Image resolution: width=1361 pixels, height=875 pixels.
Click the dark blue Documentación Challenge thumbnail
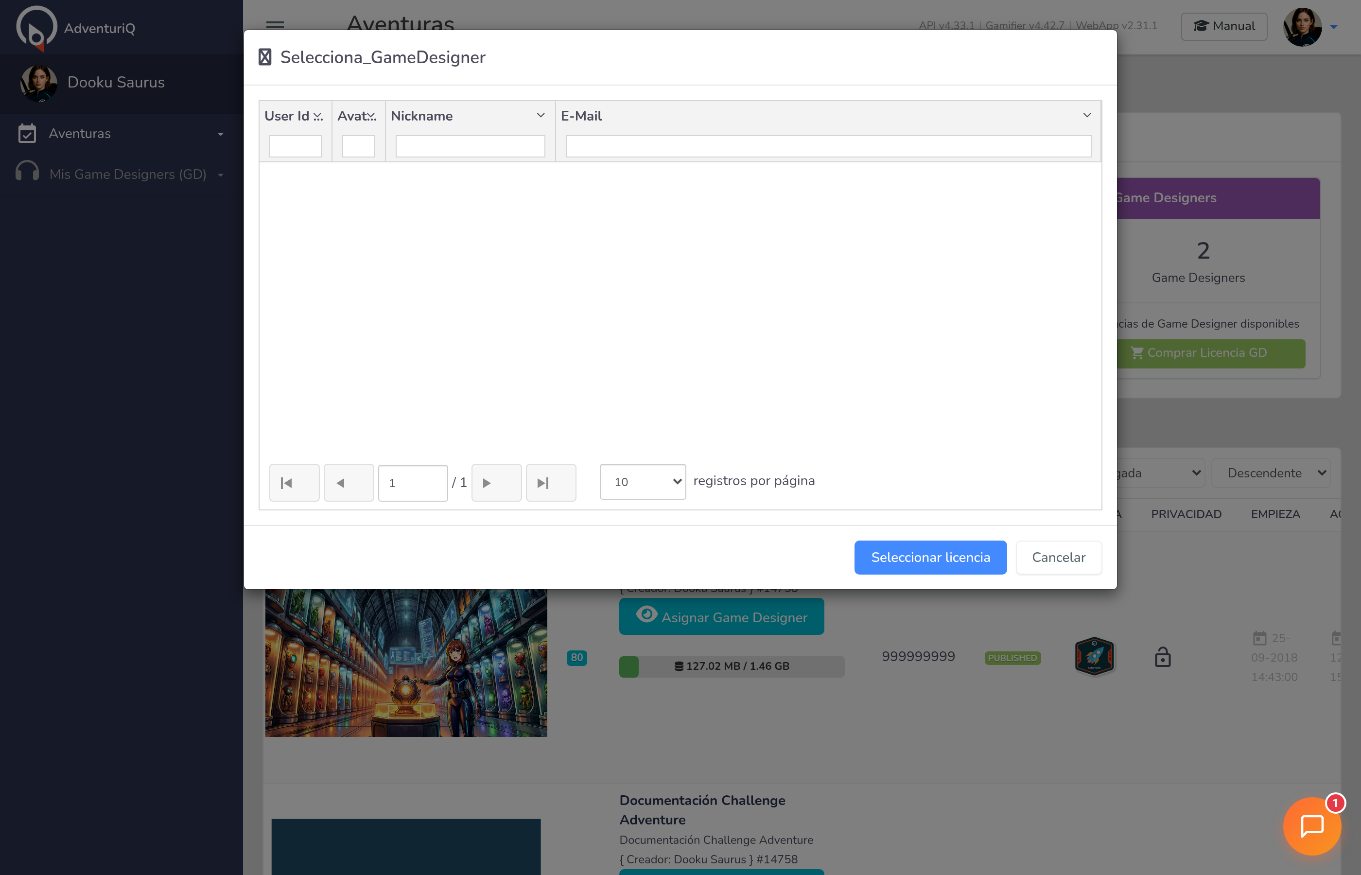tap(405, 847)
